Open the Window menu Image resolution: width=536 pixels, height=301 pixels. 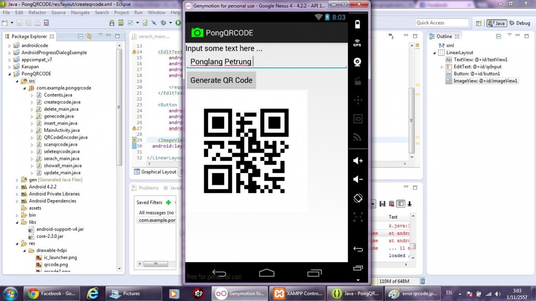[157, 13]
